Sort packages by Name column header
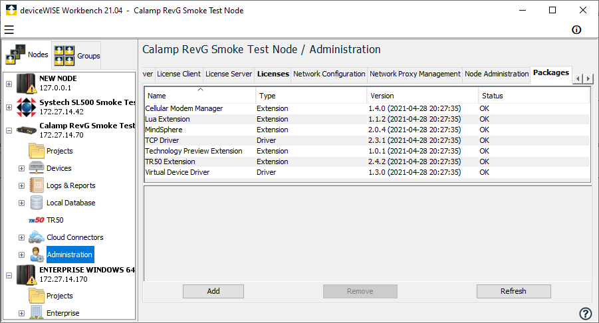 200,96
